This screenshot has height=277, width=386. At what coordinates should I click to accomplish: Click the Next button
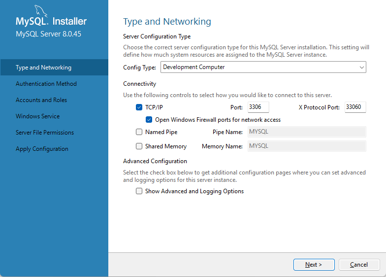pyautogui.click(x=314, y=264)
